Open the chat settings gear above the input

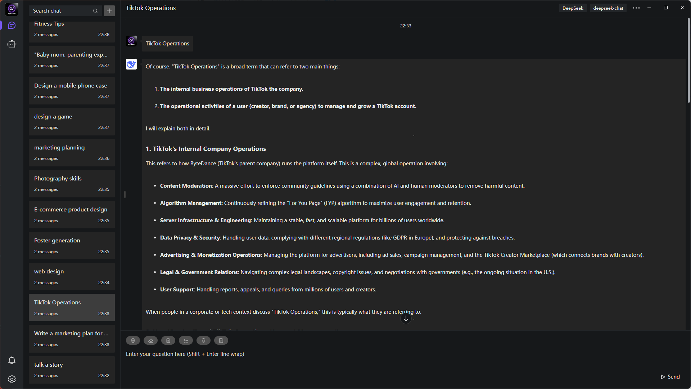click(133, 340)
